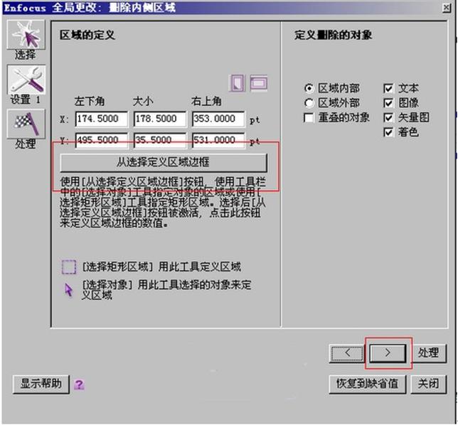Viewport: 458px width, 425px height.
Task: Select the 区域内部 radio button
Action: click(x=309, y=88)
